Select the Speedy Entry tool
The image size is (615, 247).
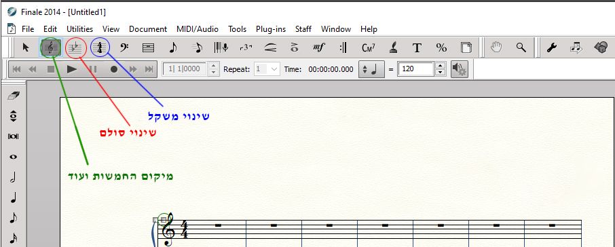click(x=198, y=47)
